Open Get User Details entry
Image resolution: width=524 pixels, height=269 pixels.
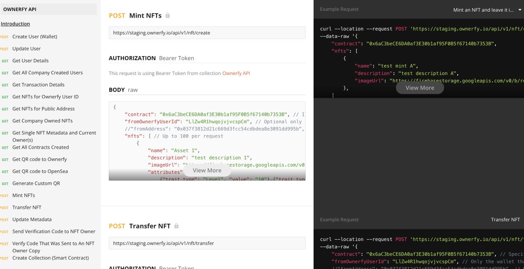pos(31,61)
